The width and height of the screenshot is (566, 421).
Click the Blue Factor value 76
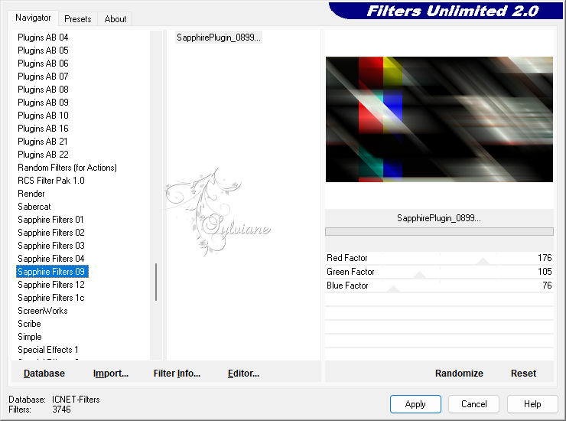point(547,285)
